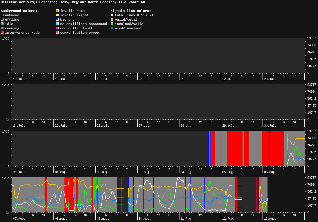The width and height of the screenshot is (318, 222).
Task: Click the magenta 'controller fault' swatch
Action: [x=58, y=28]
